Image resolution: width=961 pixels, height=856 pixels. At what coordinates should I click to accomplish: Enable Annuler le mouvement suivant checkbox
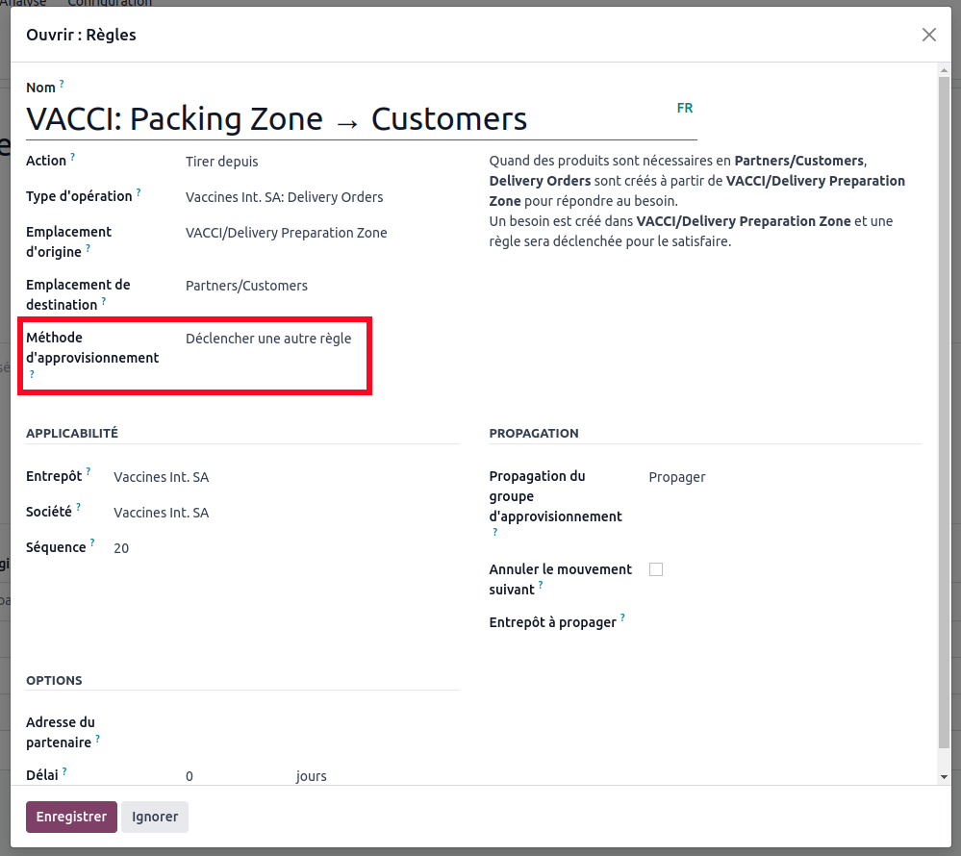click(656, 569)
